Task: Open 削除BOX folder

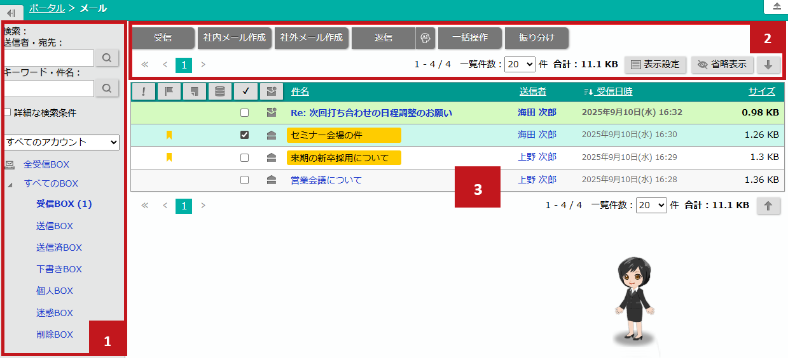Action: [55, 335]
